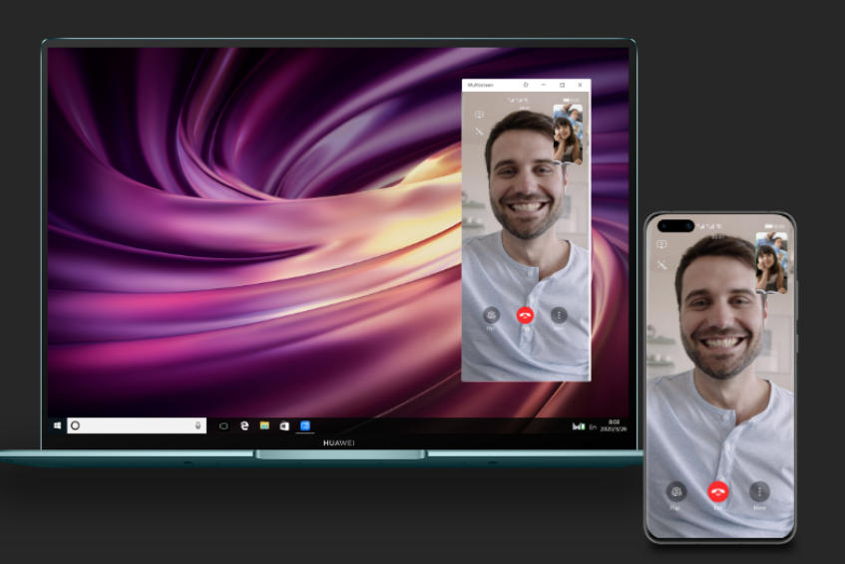Tap the Flip camera button on the phone

pyautogui.click(x=675, y=492)
